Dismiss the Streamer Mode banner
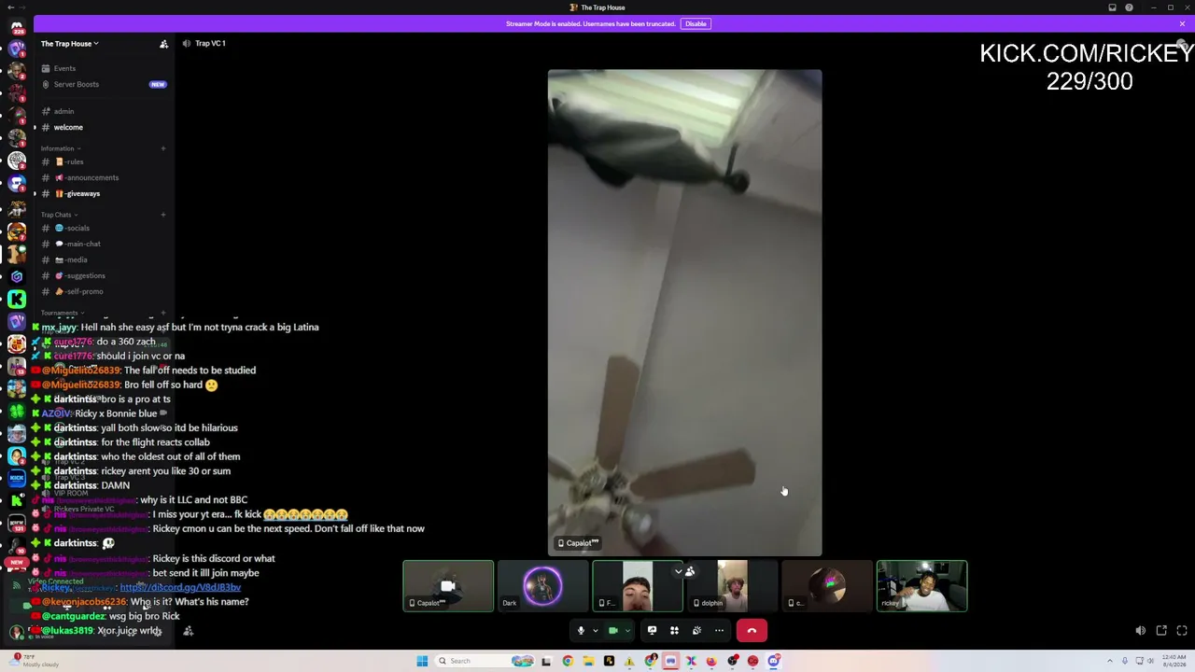Screen dimensions: 1195x672 [x=1182, y=23]
